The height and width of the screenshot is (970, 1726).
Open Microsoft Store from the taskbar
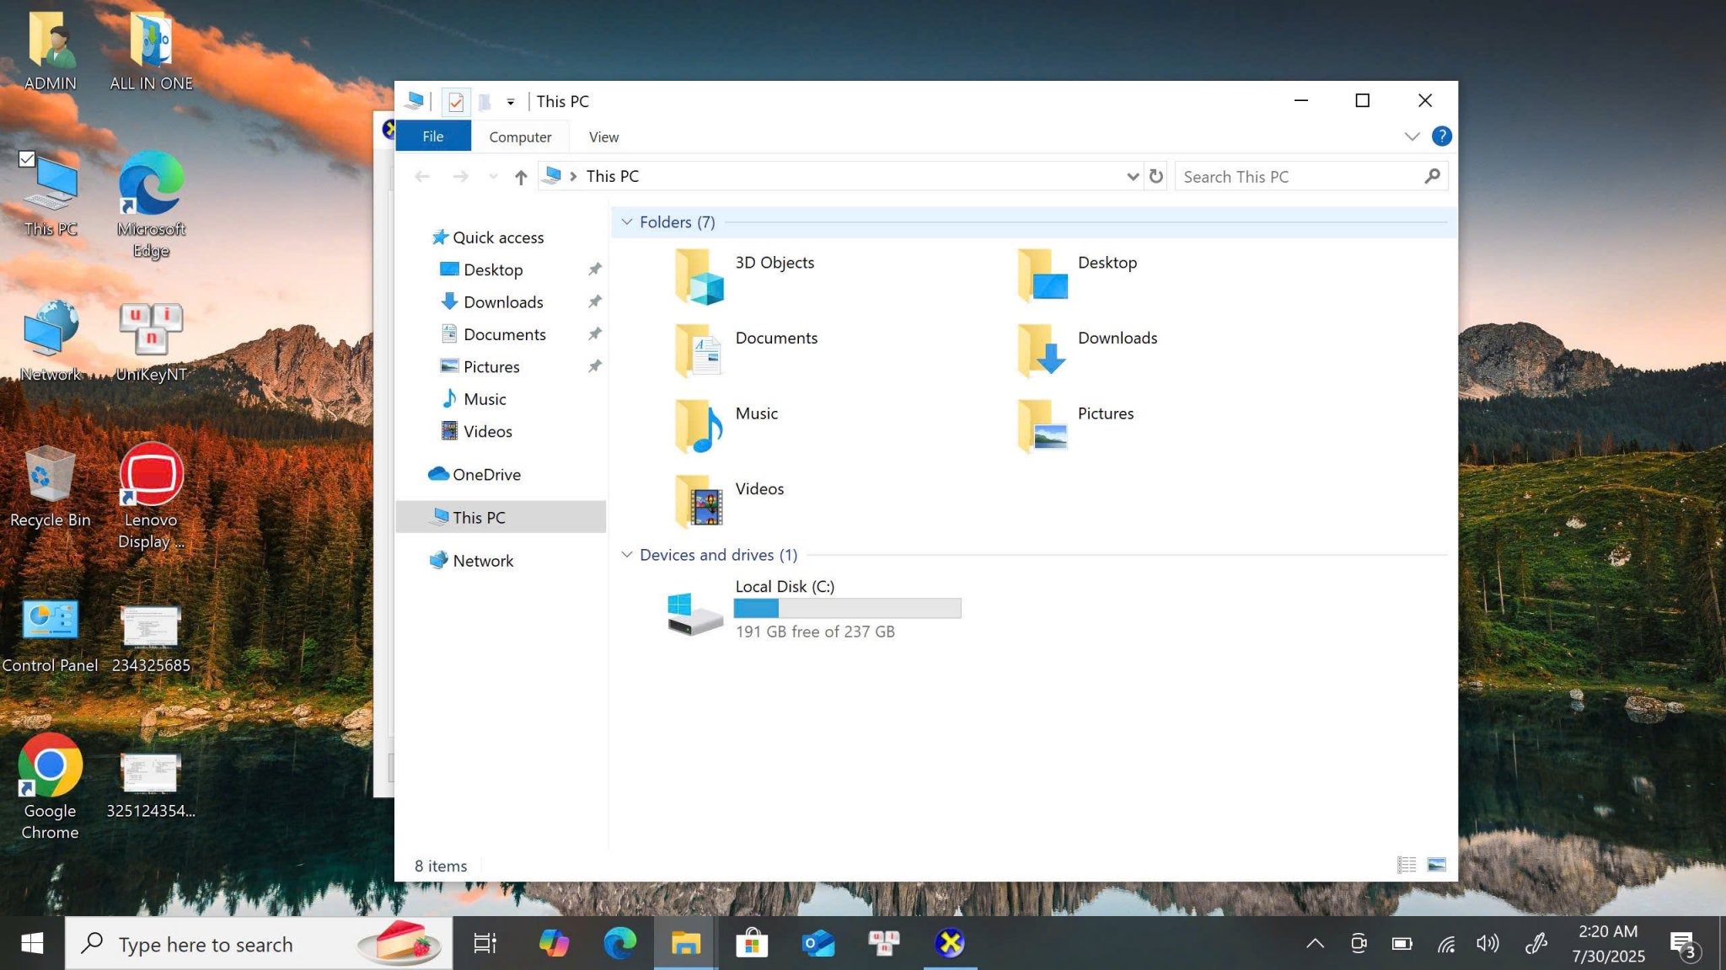pyautogui.click(x=751, y=943)
